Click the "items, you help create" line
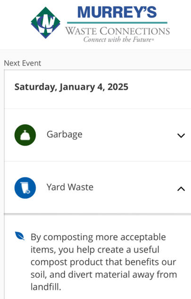191x299 pixels. pos(77,250)
